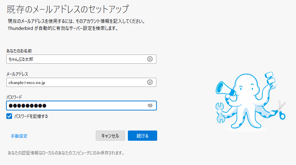
Task: Click the あなたのお名前 field label
Action: 19,51
